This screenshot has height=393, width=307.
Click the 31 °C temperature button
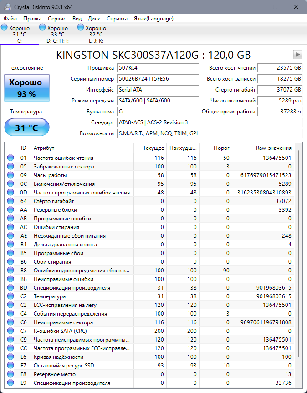click(27, 128)
